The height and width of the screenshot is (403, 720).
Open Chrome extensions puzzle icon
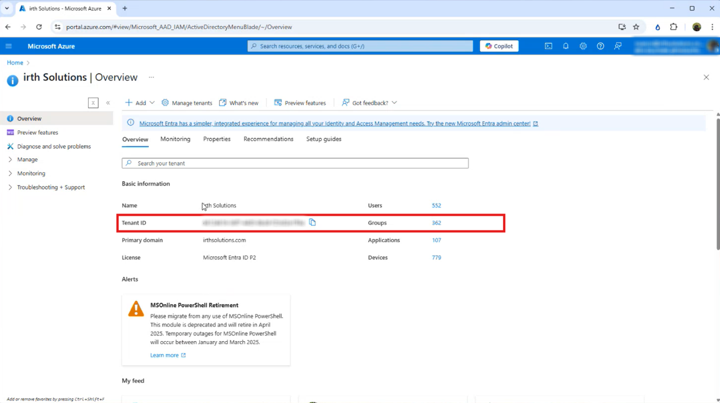point(673,27)
